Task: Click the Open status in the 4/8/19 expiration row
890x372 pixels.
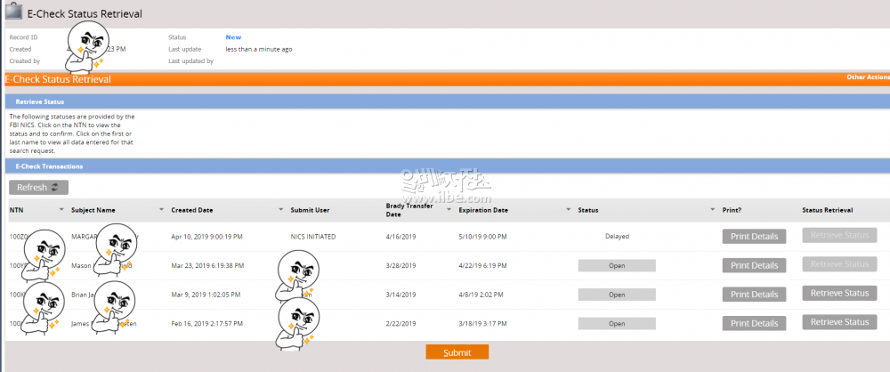Action: [617, 294]
